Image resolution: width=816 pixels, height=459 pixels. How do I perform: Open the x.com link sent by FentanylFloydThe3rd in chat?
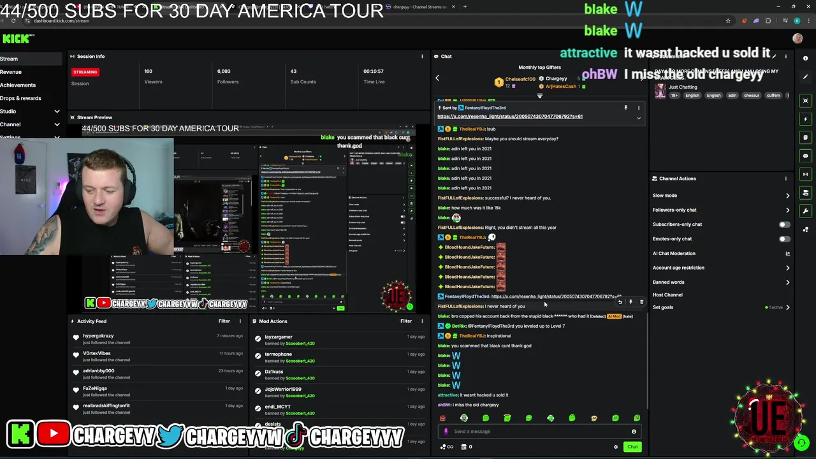[x=556, y=296]
